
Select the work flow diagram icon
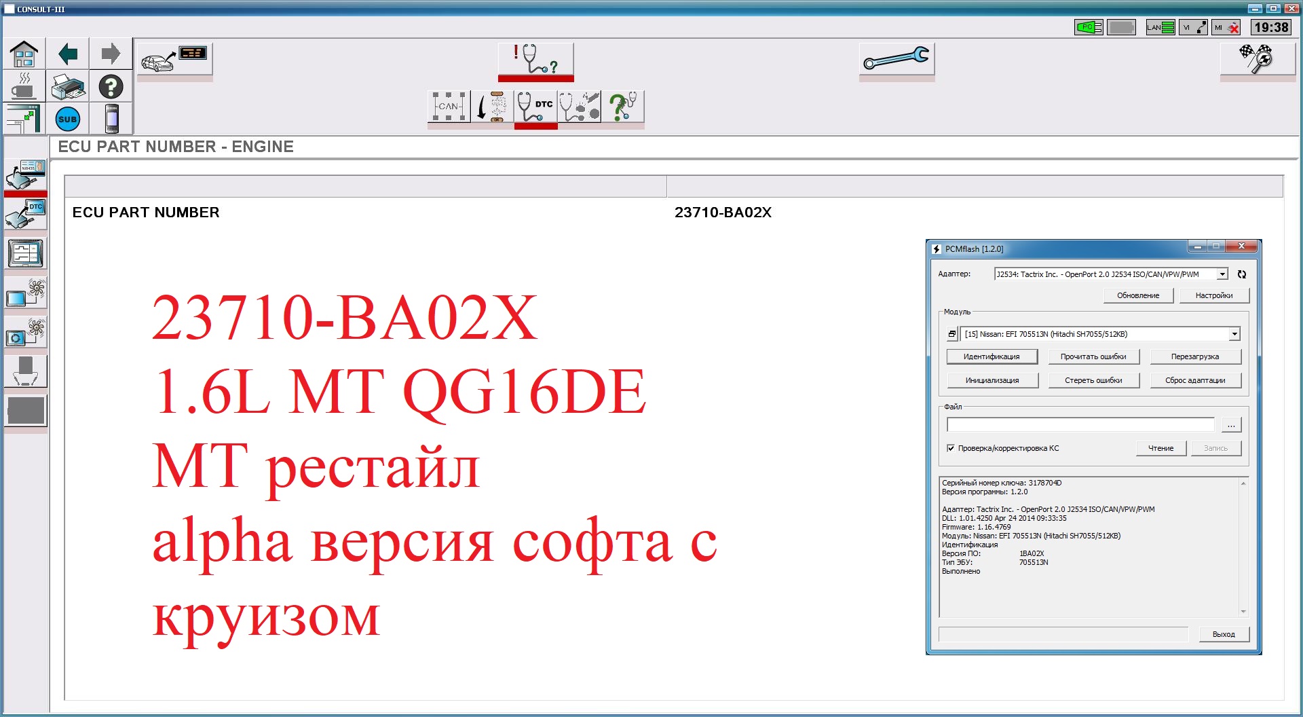click(x=493, y=107)
